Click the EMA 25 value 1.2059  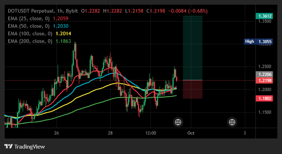(x=61, y=19)
